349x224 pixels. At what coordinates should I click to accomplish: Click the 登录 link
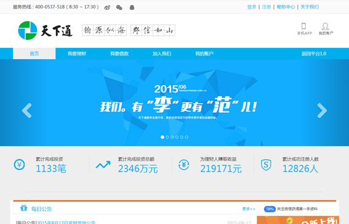click(252, 7)
